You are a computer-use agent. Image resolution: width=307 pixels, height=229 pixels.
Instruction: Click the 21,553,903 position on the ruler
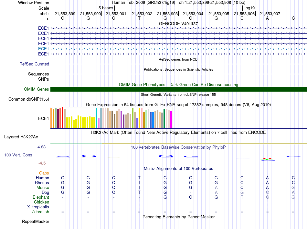point(167,14)
